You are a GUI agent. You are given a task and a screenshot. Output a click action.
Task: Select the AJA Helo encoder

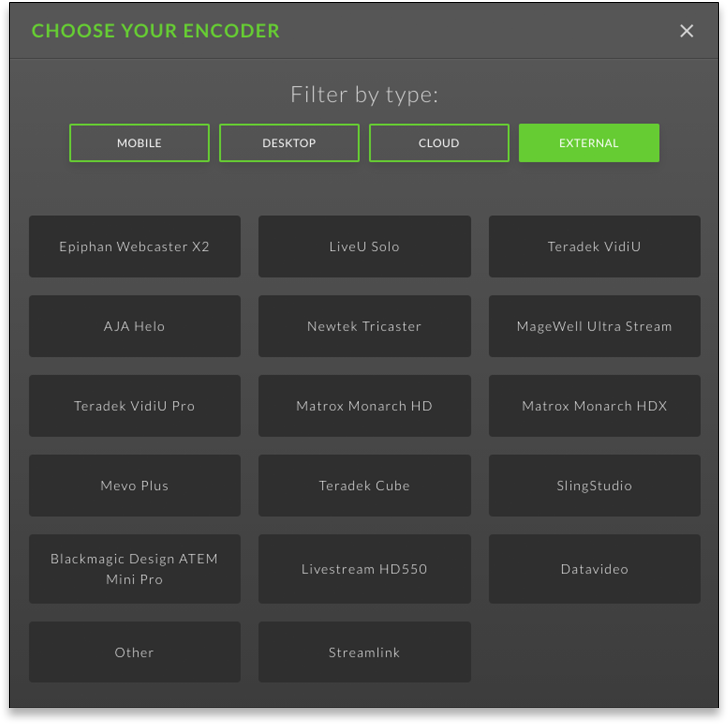pos(135,326)
